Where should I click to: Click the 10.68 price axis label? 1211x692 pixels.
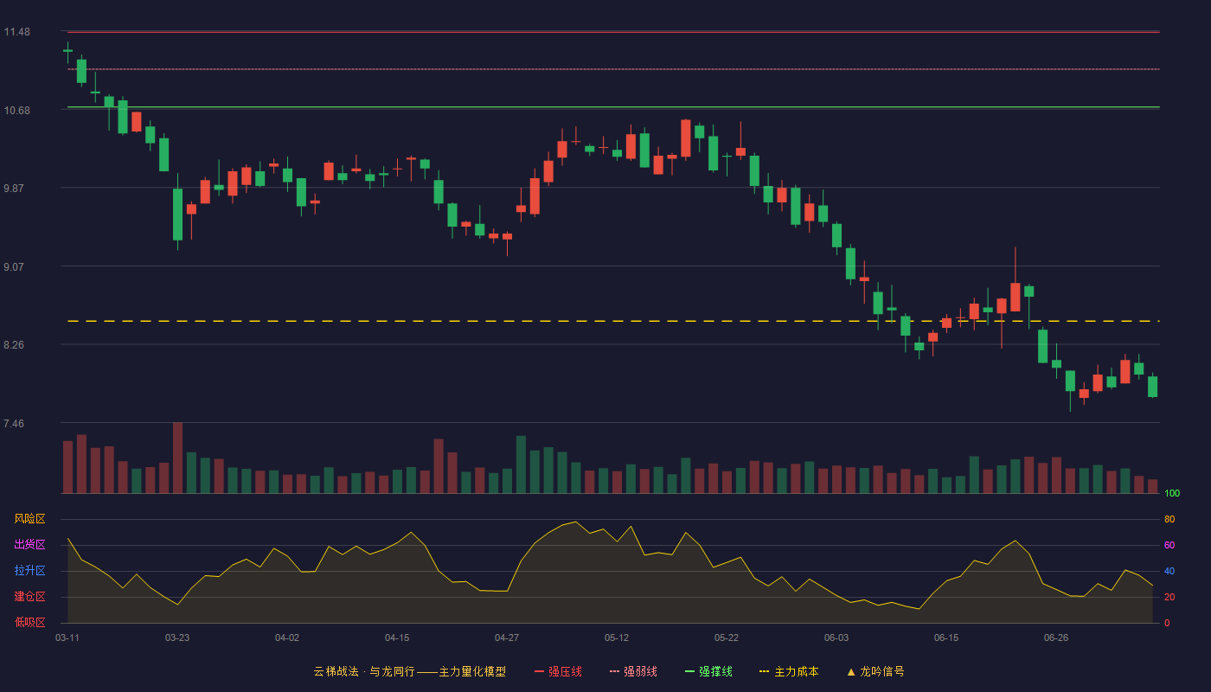point(16,111)
